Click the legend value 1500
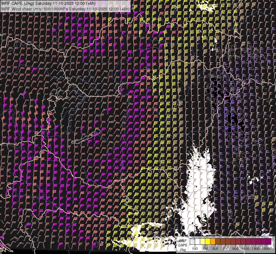This screenshot has width=276, height=254. tap(266, 249)
